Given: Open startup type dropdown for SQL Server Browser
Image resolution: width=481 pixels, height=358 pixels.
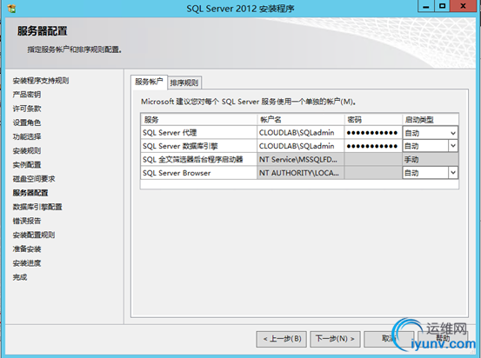Looking at the screenshot, I should [453, 173].
